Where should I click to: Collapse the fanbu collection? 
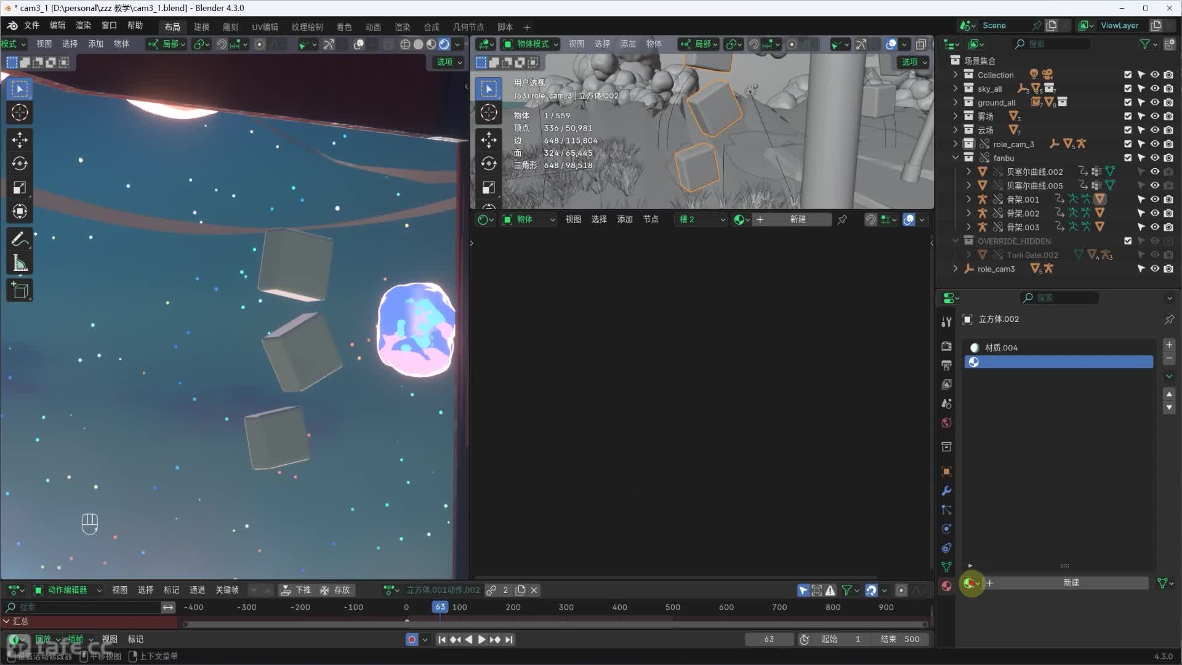955,158
